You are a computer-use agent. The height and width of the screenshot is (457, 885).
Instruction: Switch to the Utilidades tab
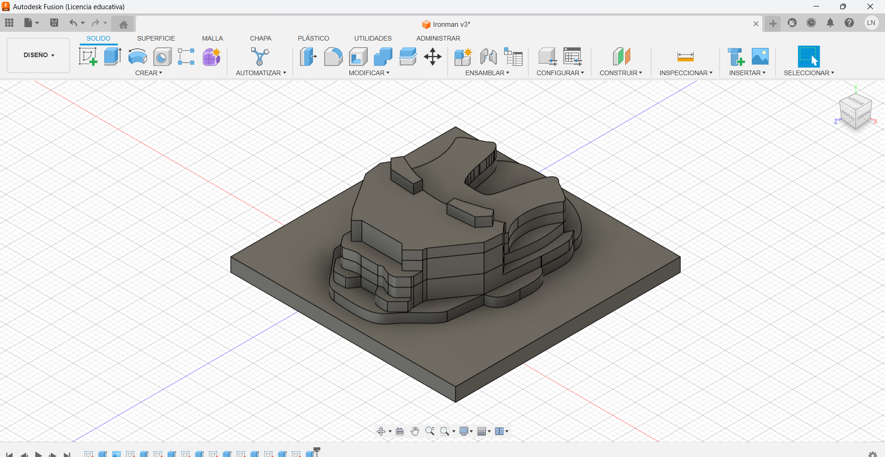(x=373, y=38)
